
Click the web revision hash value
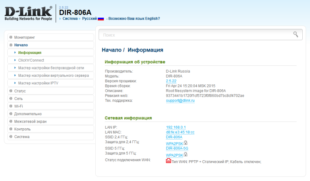click(205, 95)
